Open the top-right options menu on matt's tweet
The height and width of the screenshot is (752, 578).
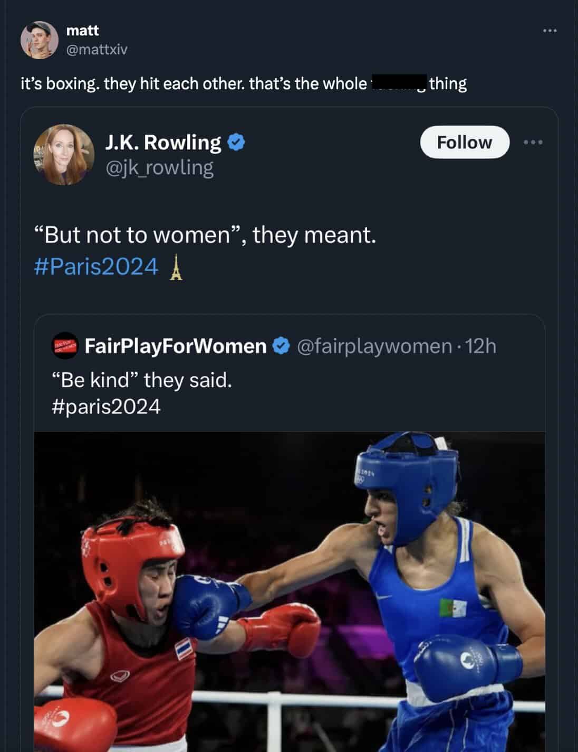[x=551, y=30]
